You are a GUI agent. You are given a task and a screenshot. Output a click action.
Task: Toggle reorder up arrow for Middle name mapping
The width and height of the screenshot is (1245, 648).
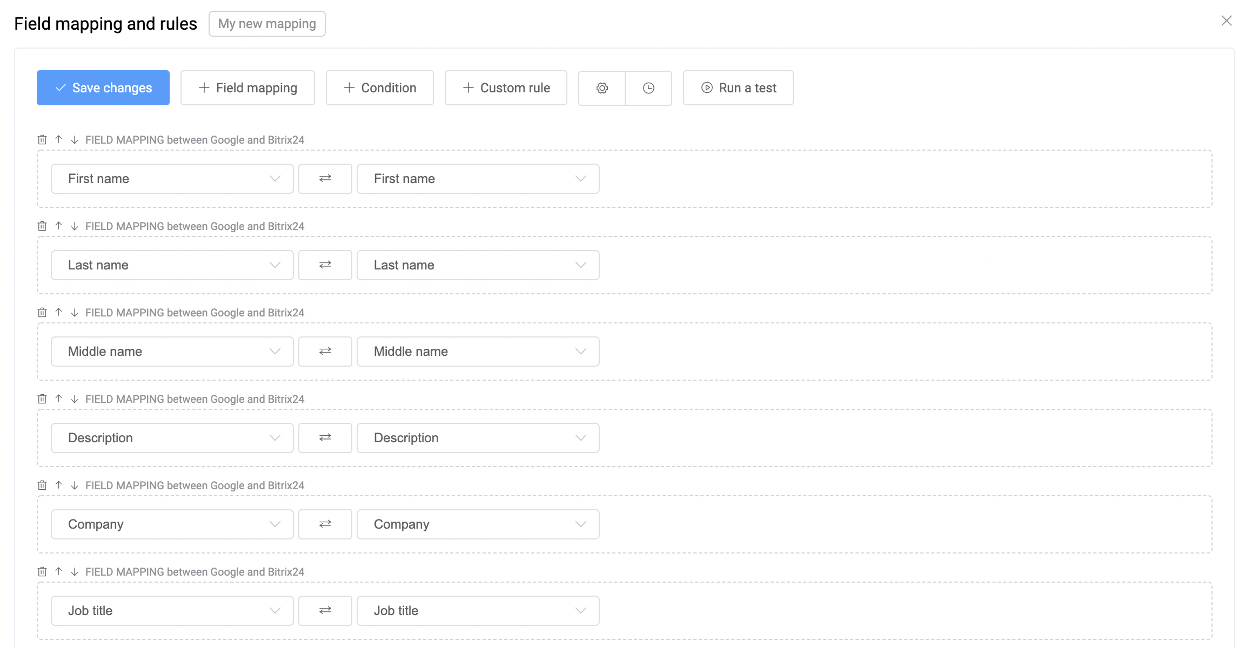point(58,313)
